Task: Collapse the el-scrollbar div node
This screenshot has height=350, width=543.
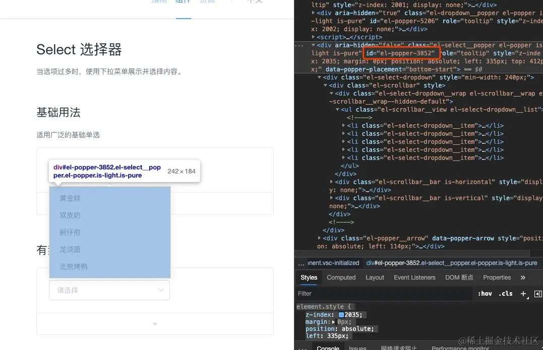Action: tap(325, 85)
